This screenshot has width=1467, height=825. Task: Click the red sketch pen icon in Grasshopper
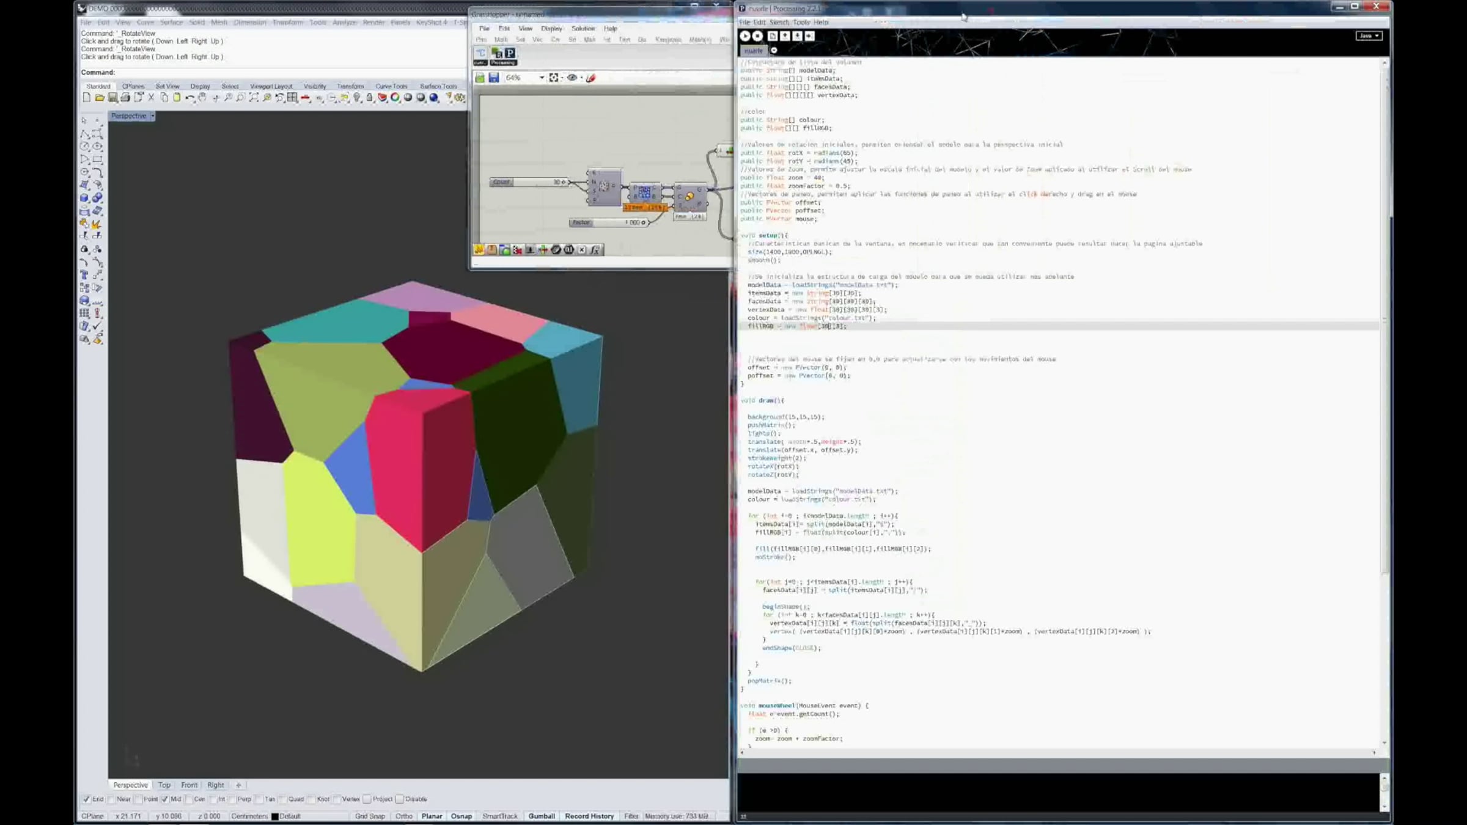click(591, 78)
